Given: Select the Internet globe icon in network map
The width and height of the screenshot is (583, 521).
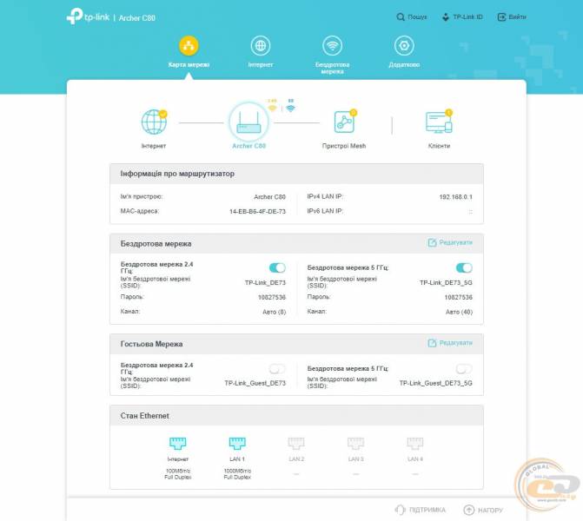Looking at the screenshot, I should pos(154,122).
